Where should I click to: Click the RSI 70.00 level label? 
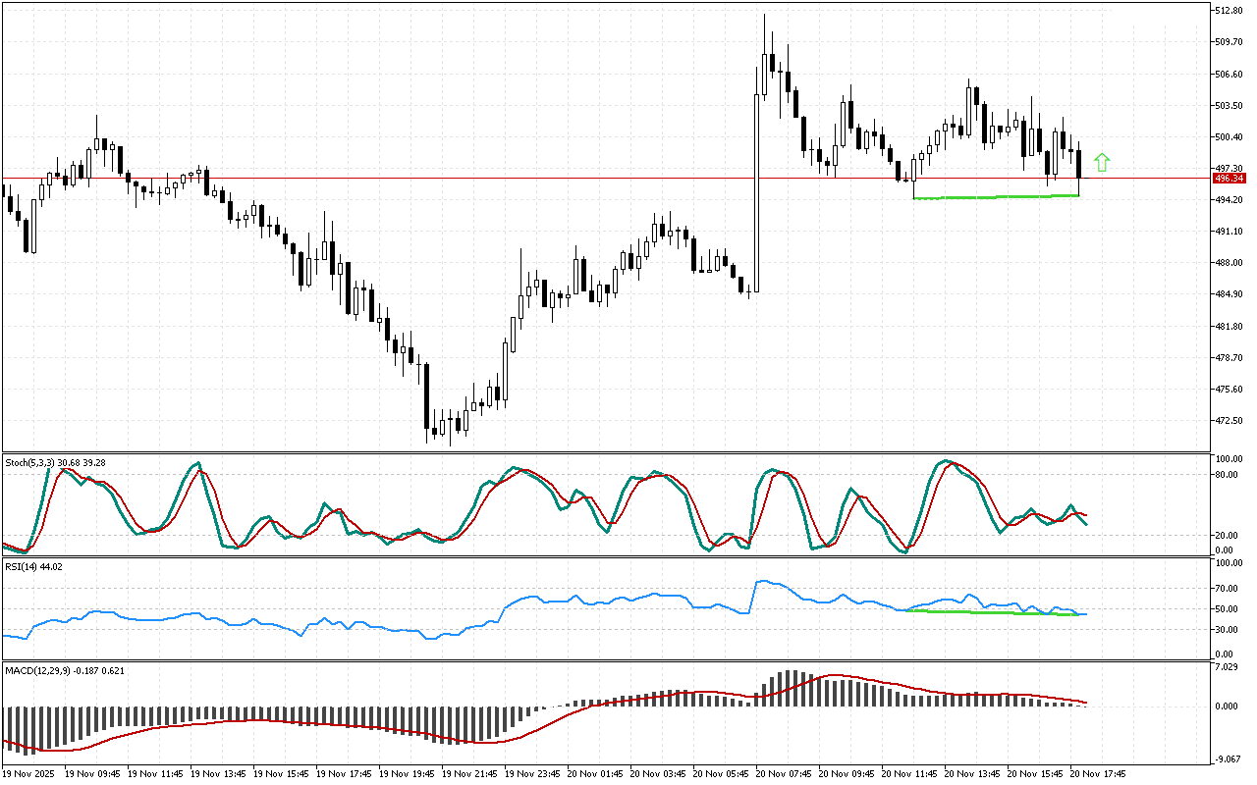1228,589
